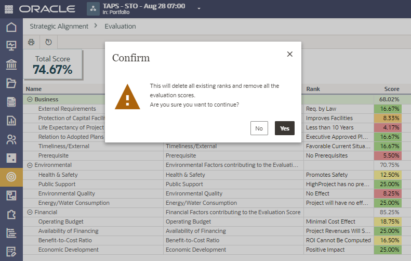Open the monitor dashboard sidebar icon
The width and height of the screenshot is (411, 261).
pos(11,46)
